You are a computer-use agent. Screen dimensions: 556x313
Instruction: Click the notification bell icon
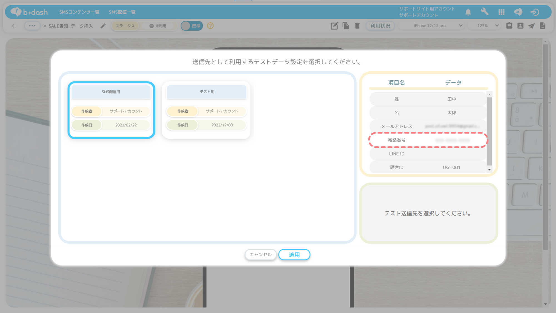point(468,12)
